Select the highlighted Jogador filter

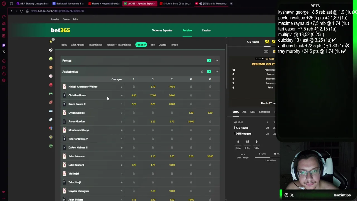tap(141, 45)
